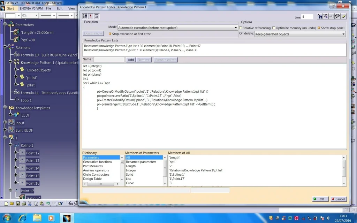
Task: Click the indent lines icon in the editor toolbar
Action: (x=97, y=16)
